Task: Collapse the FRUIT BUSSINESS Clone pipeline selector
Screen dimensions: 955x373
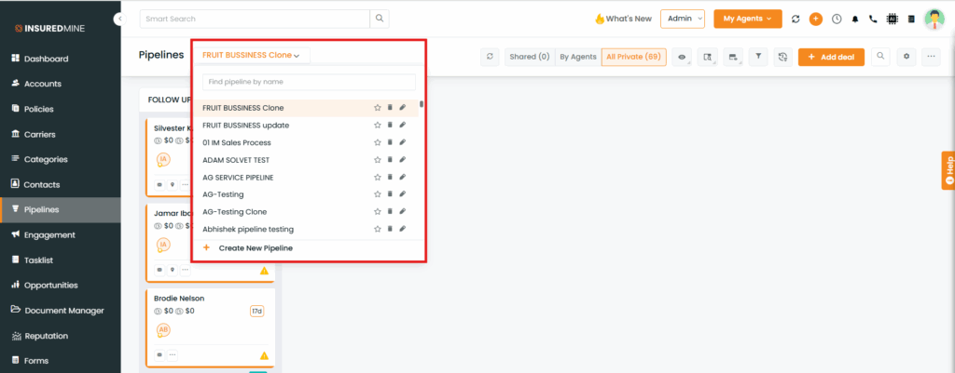Action: (252, 55)
